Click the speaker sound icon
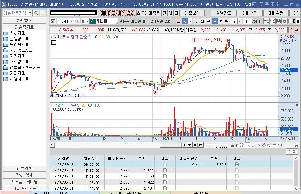The image size is (301, 194). (83, 21)
